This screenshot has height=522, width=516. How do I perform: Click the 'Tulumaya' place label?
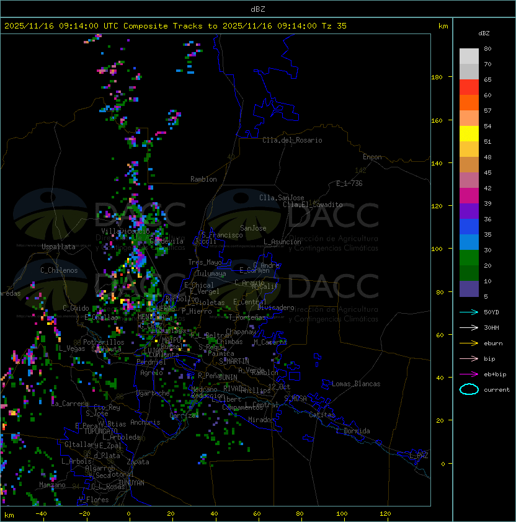point(211,274)
